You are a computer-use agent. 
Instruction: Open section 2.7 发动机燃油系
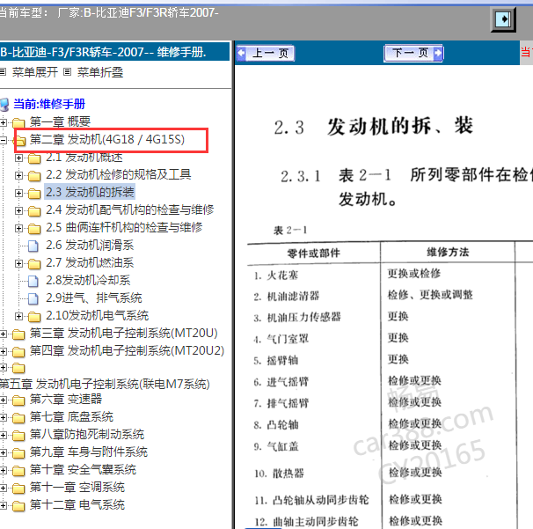click(x=90, y=262)
